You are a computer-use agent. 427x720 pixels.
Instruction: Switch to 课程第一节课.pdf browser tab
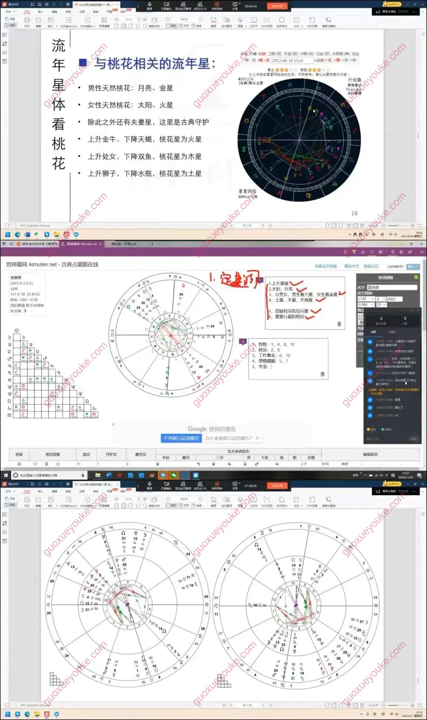click(x=125, y=243)
